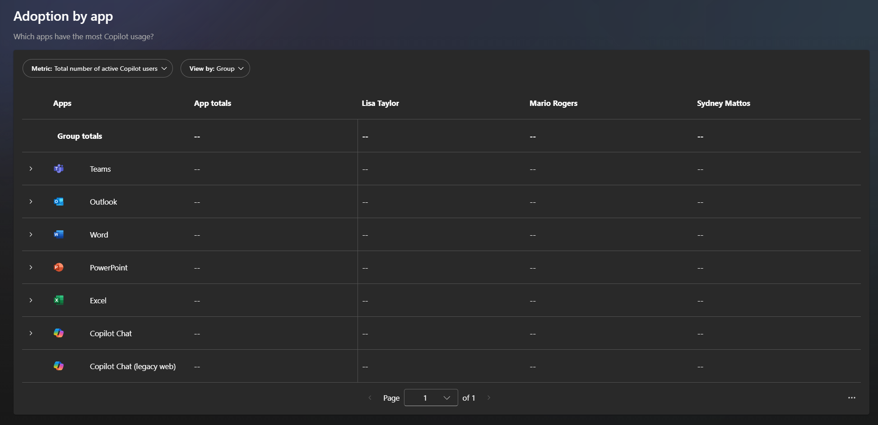Image resolution: width=878 pixels, height=425 pixels.
Task: Click the Copilot usage subtitle question
Action: (84, 37)
